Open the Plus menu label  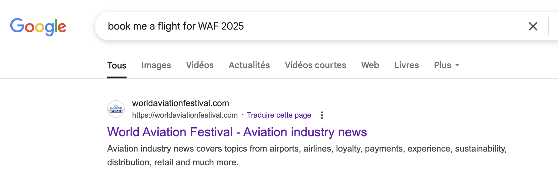click(x=442, y=65)
